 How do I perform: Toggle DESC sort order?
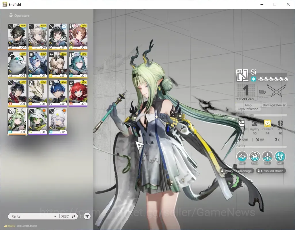(68, 216)
